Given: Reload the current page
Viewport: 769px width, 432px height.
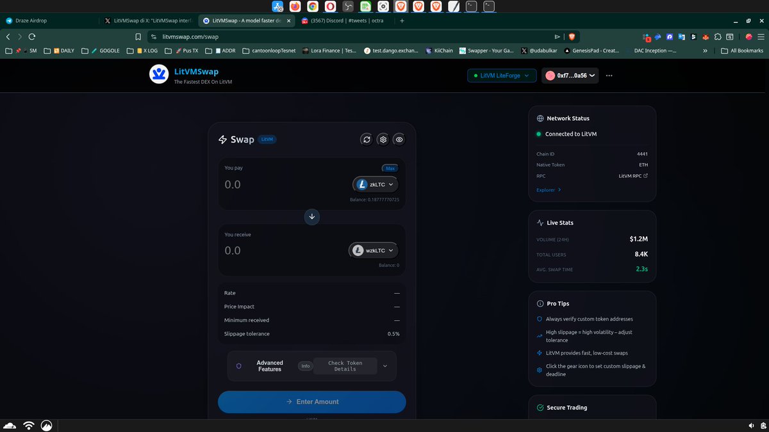Looking at the screenshot, I should (x=31, y=37).
